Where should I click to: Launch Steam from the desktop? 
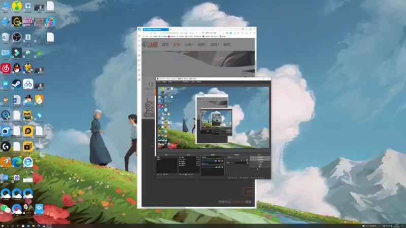click(x=17, y=84)
